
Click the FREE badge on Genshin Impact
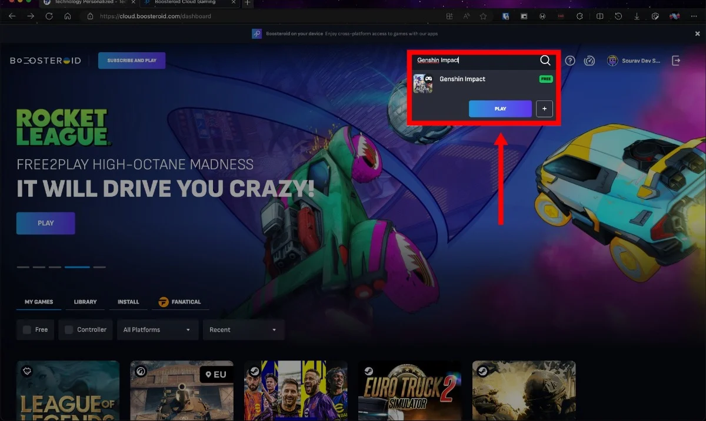546,79
